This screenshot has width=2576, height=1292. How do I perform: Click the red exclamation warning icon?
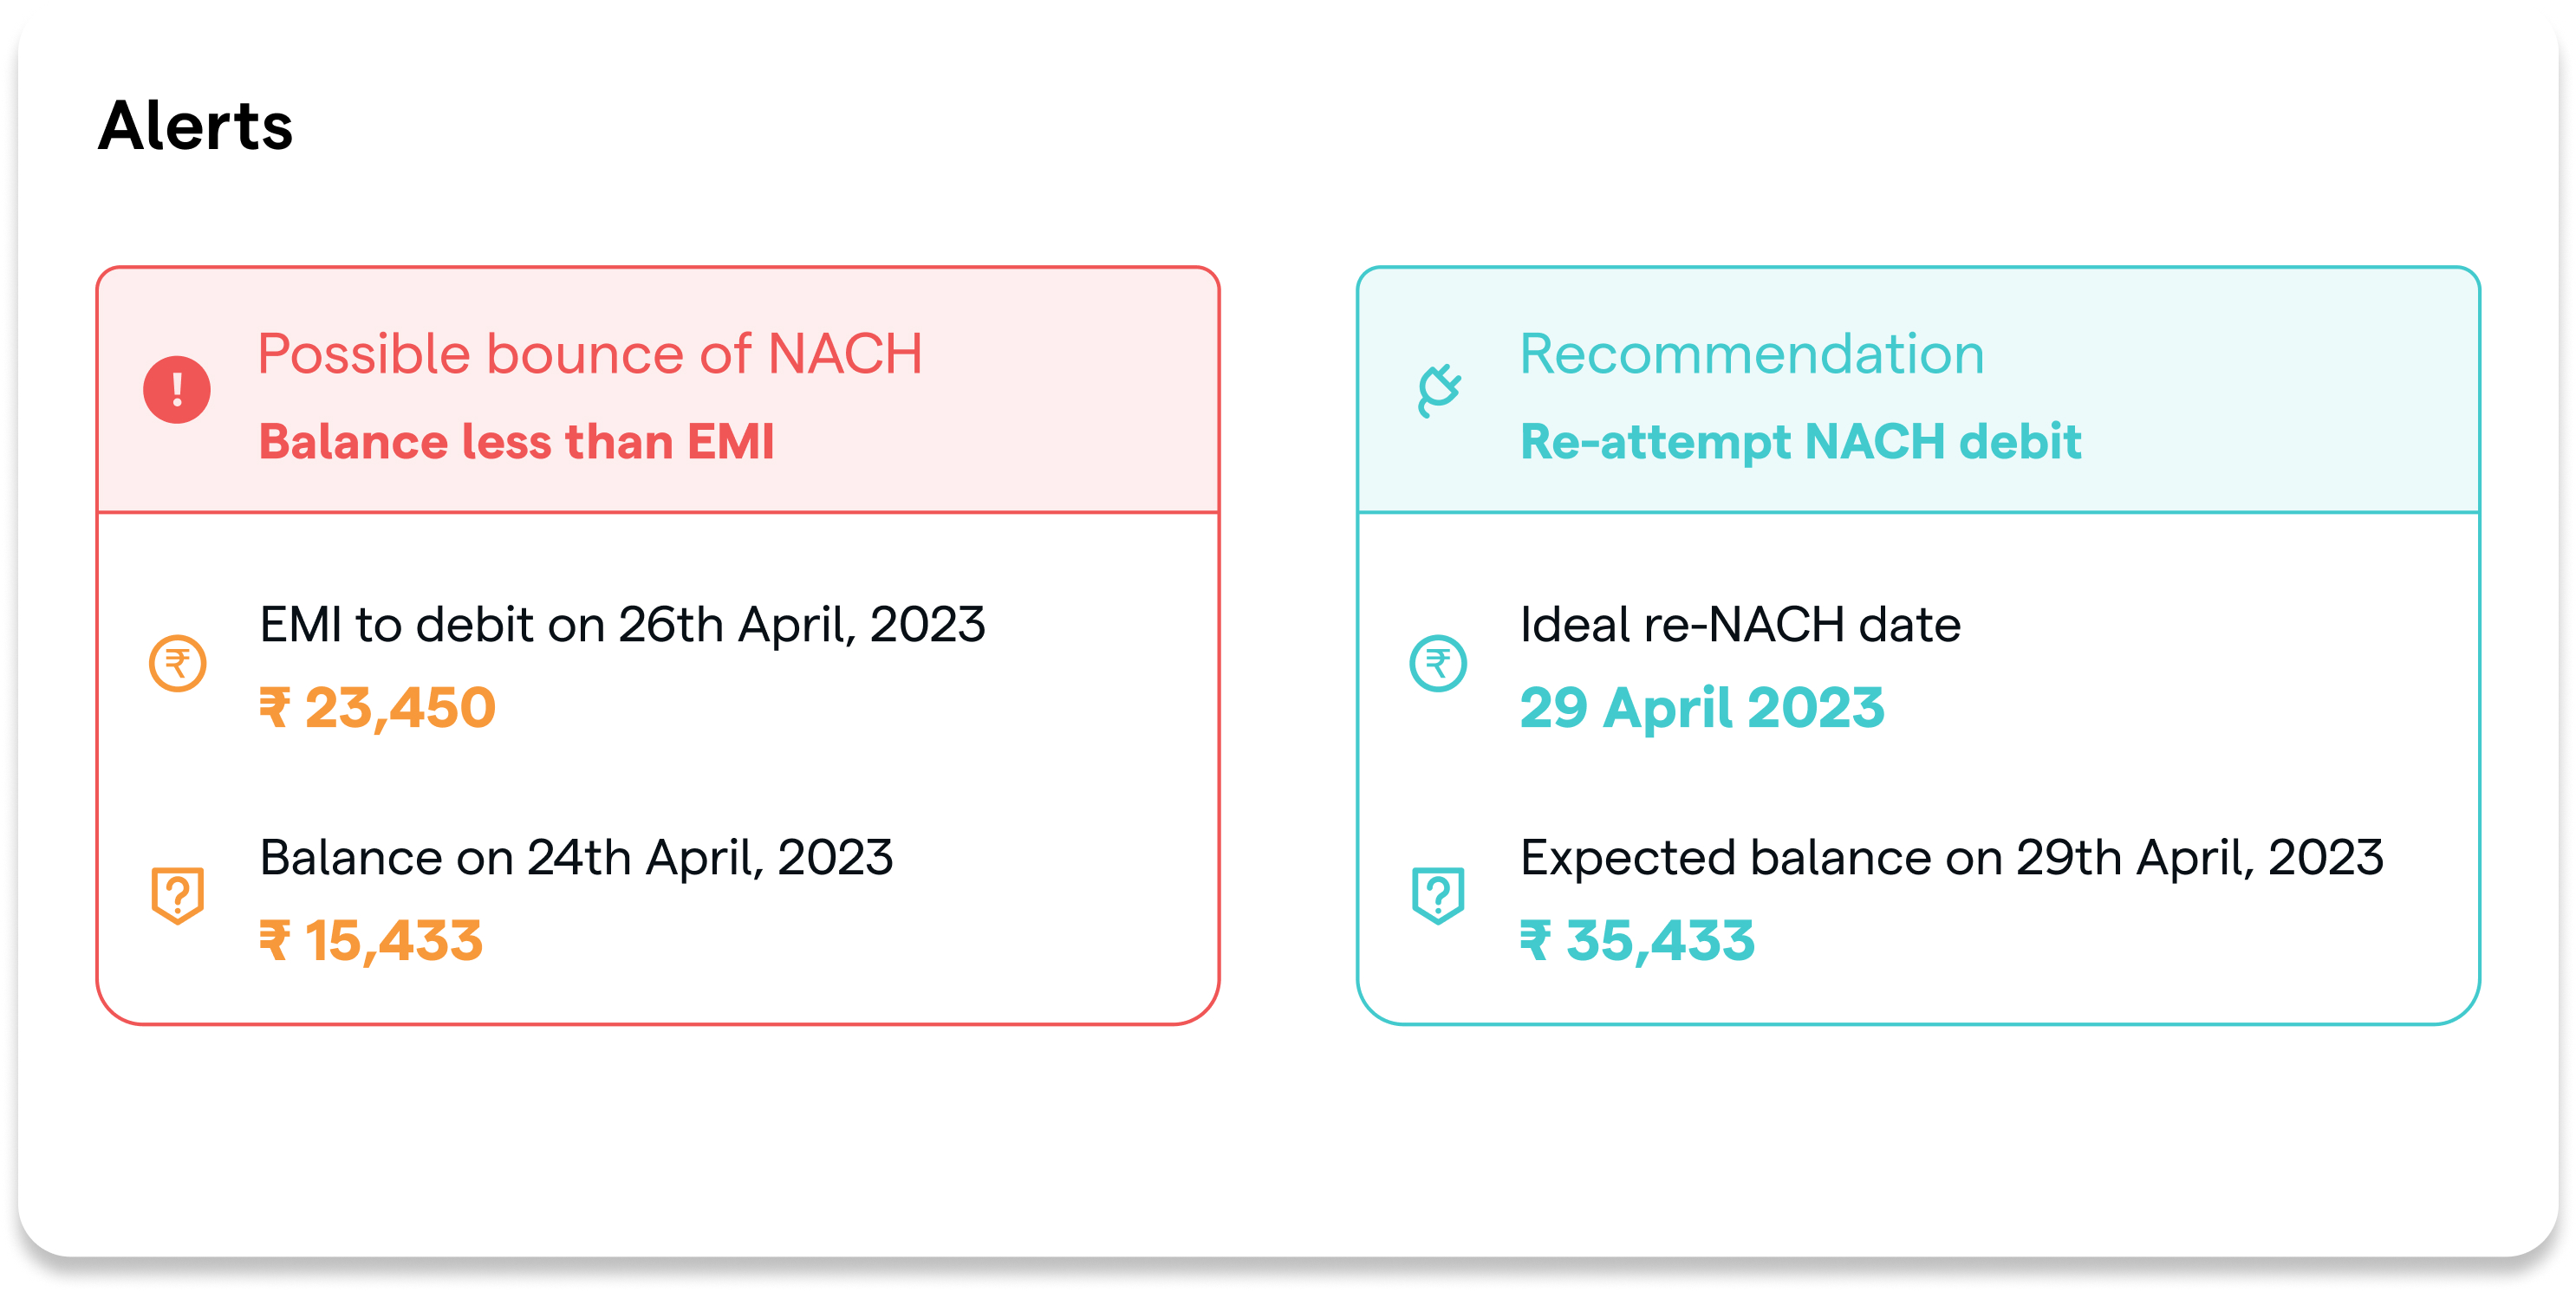coord(177,389)
